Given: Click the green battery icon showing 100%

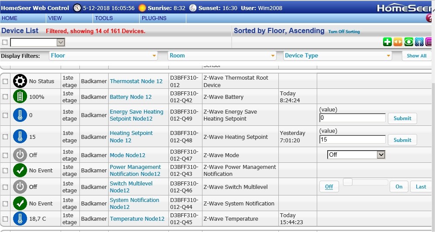Looking at the screenshot, I should [20, 96].
